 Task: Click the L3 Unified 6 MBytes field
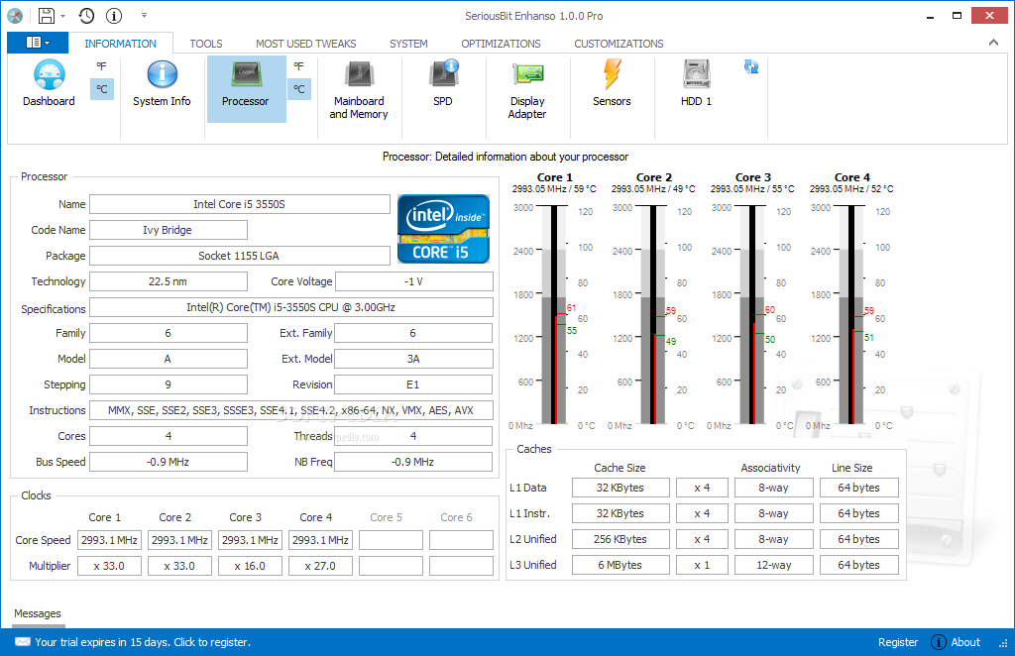coord(620,565)
